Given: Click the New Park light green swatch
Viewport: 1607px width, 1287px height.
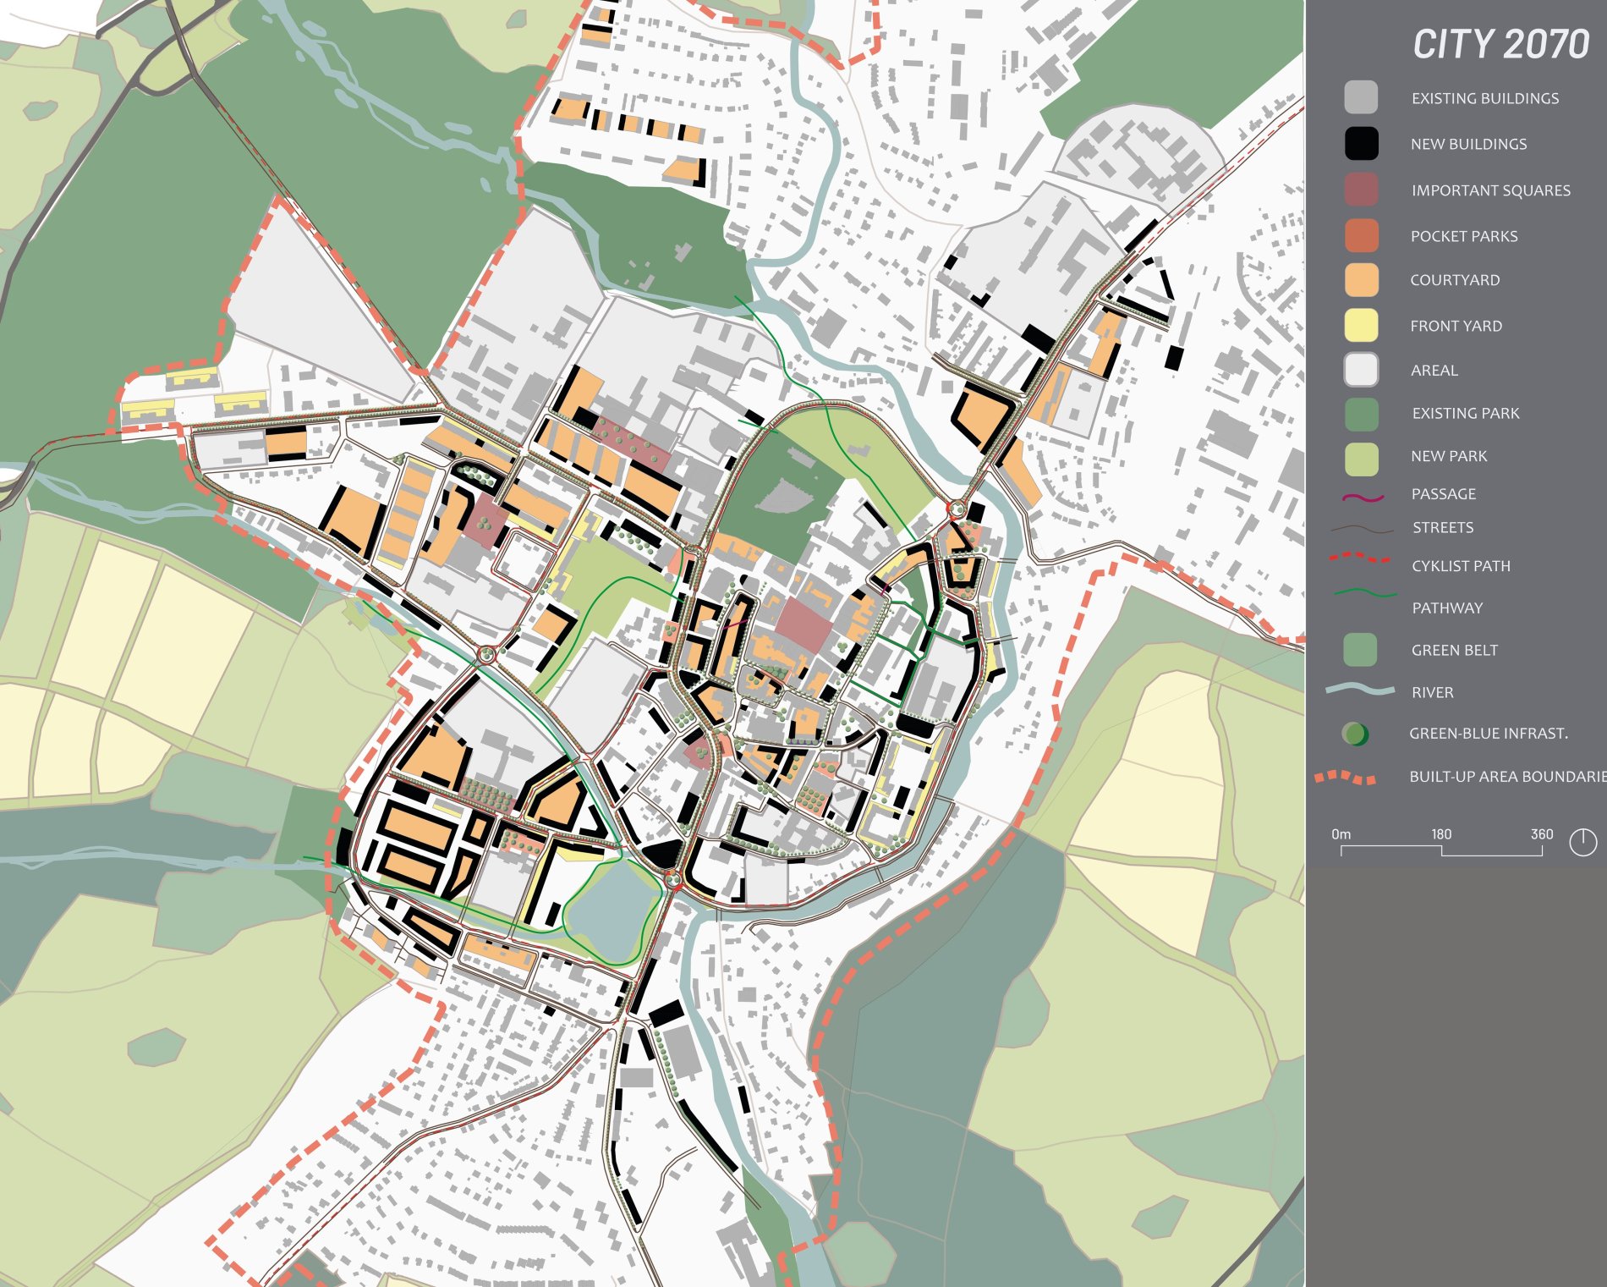Looking at the screenshot, I should tap(1361, 459).
